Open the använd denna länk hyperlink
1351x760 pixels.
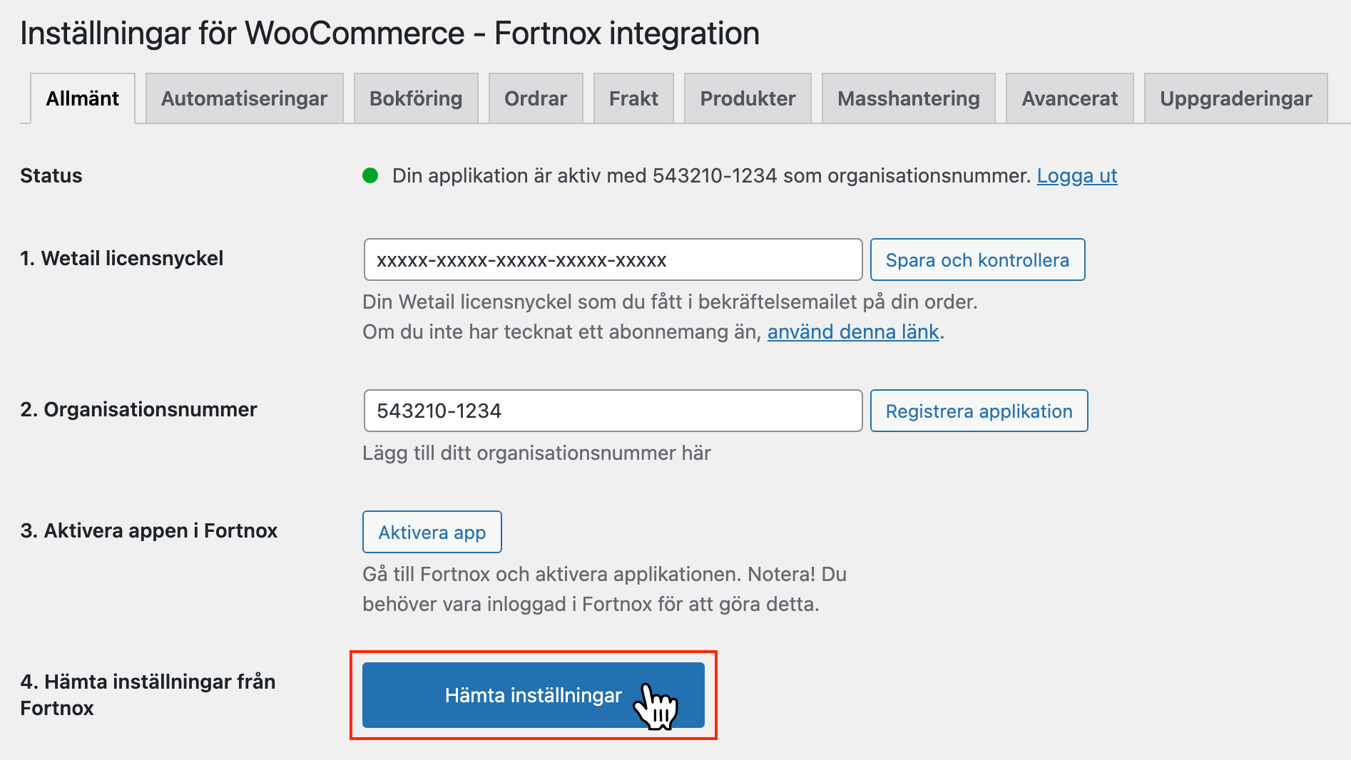click(x=853, y=332)
